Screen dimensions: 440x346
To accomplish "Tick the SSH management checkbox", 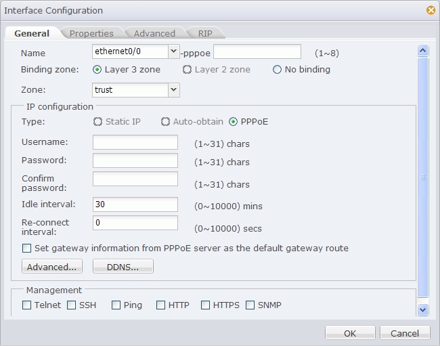I will click(71, 305).
